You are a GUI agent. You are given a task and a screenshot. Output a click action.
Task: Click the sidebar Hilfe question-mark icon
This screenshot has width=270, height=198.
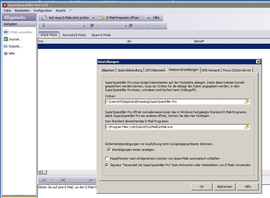[6, 53]
